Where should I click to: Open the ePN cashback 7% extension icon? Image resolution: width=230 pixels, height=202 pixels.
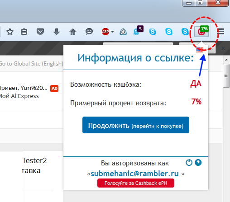pyautogui.click(x=201, y=32)
